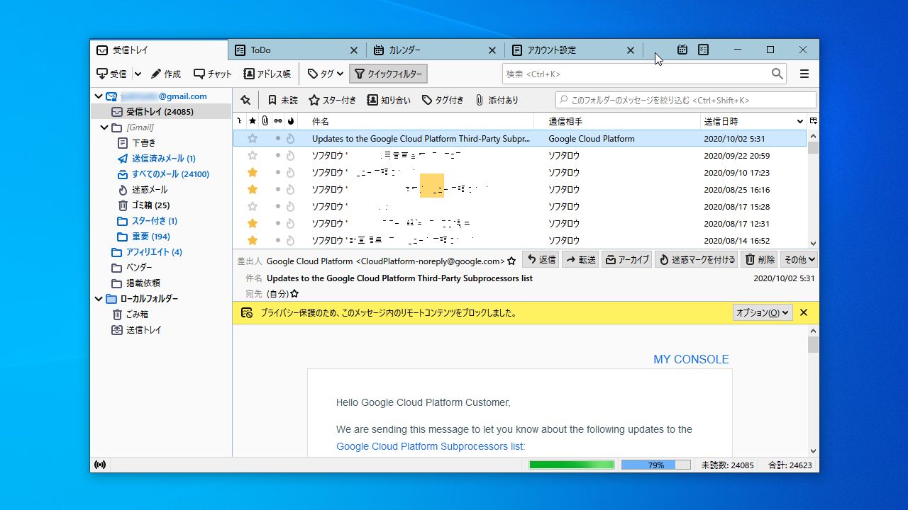Switch to the ToDo tab

click(x=298, y=50)
